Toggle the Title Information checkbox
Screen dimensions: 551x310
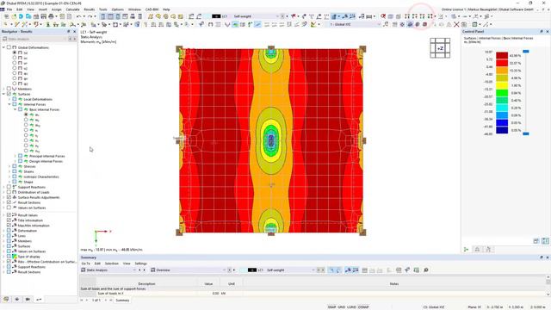coord(9,220)
